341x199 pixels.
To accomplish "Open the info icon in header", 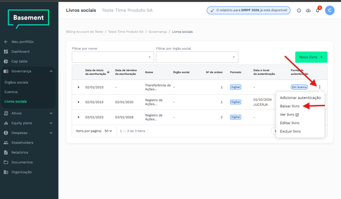I will 299,11.
